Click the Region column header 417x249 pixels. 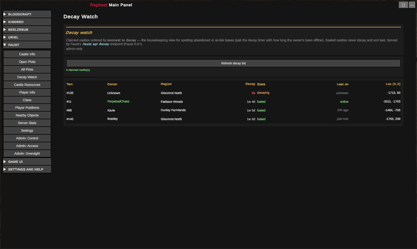(x=166, y=84)
